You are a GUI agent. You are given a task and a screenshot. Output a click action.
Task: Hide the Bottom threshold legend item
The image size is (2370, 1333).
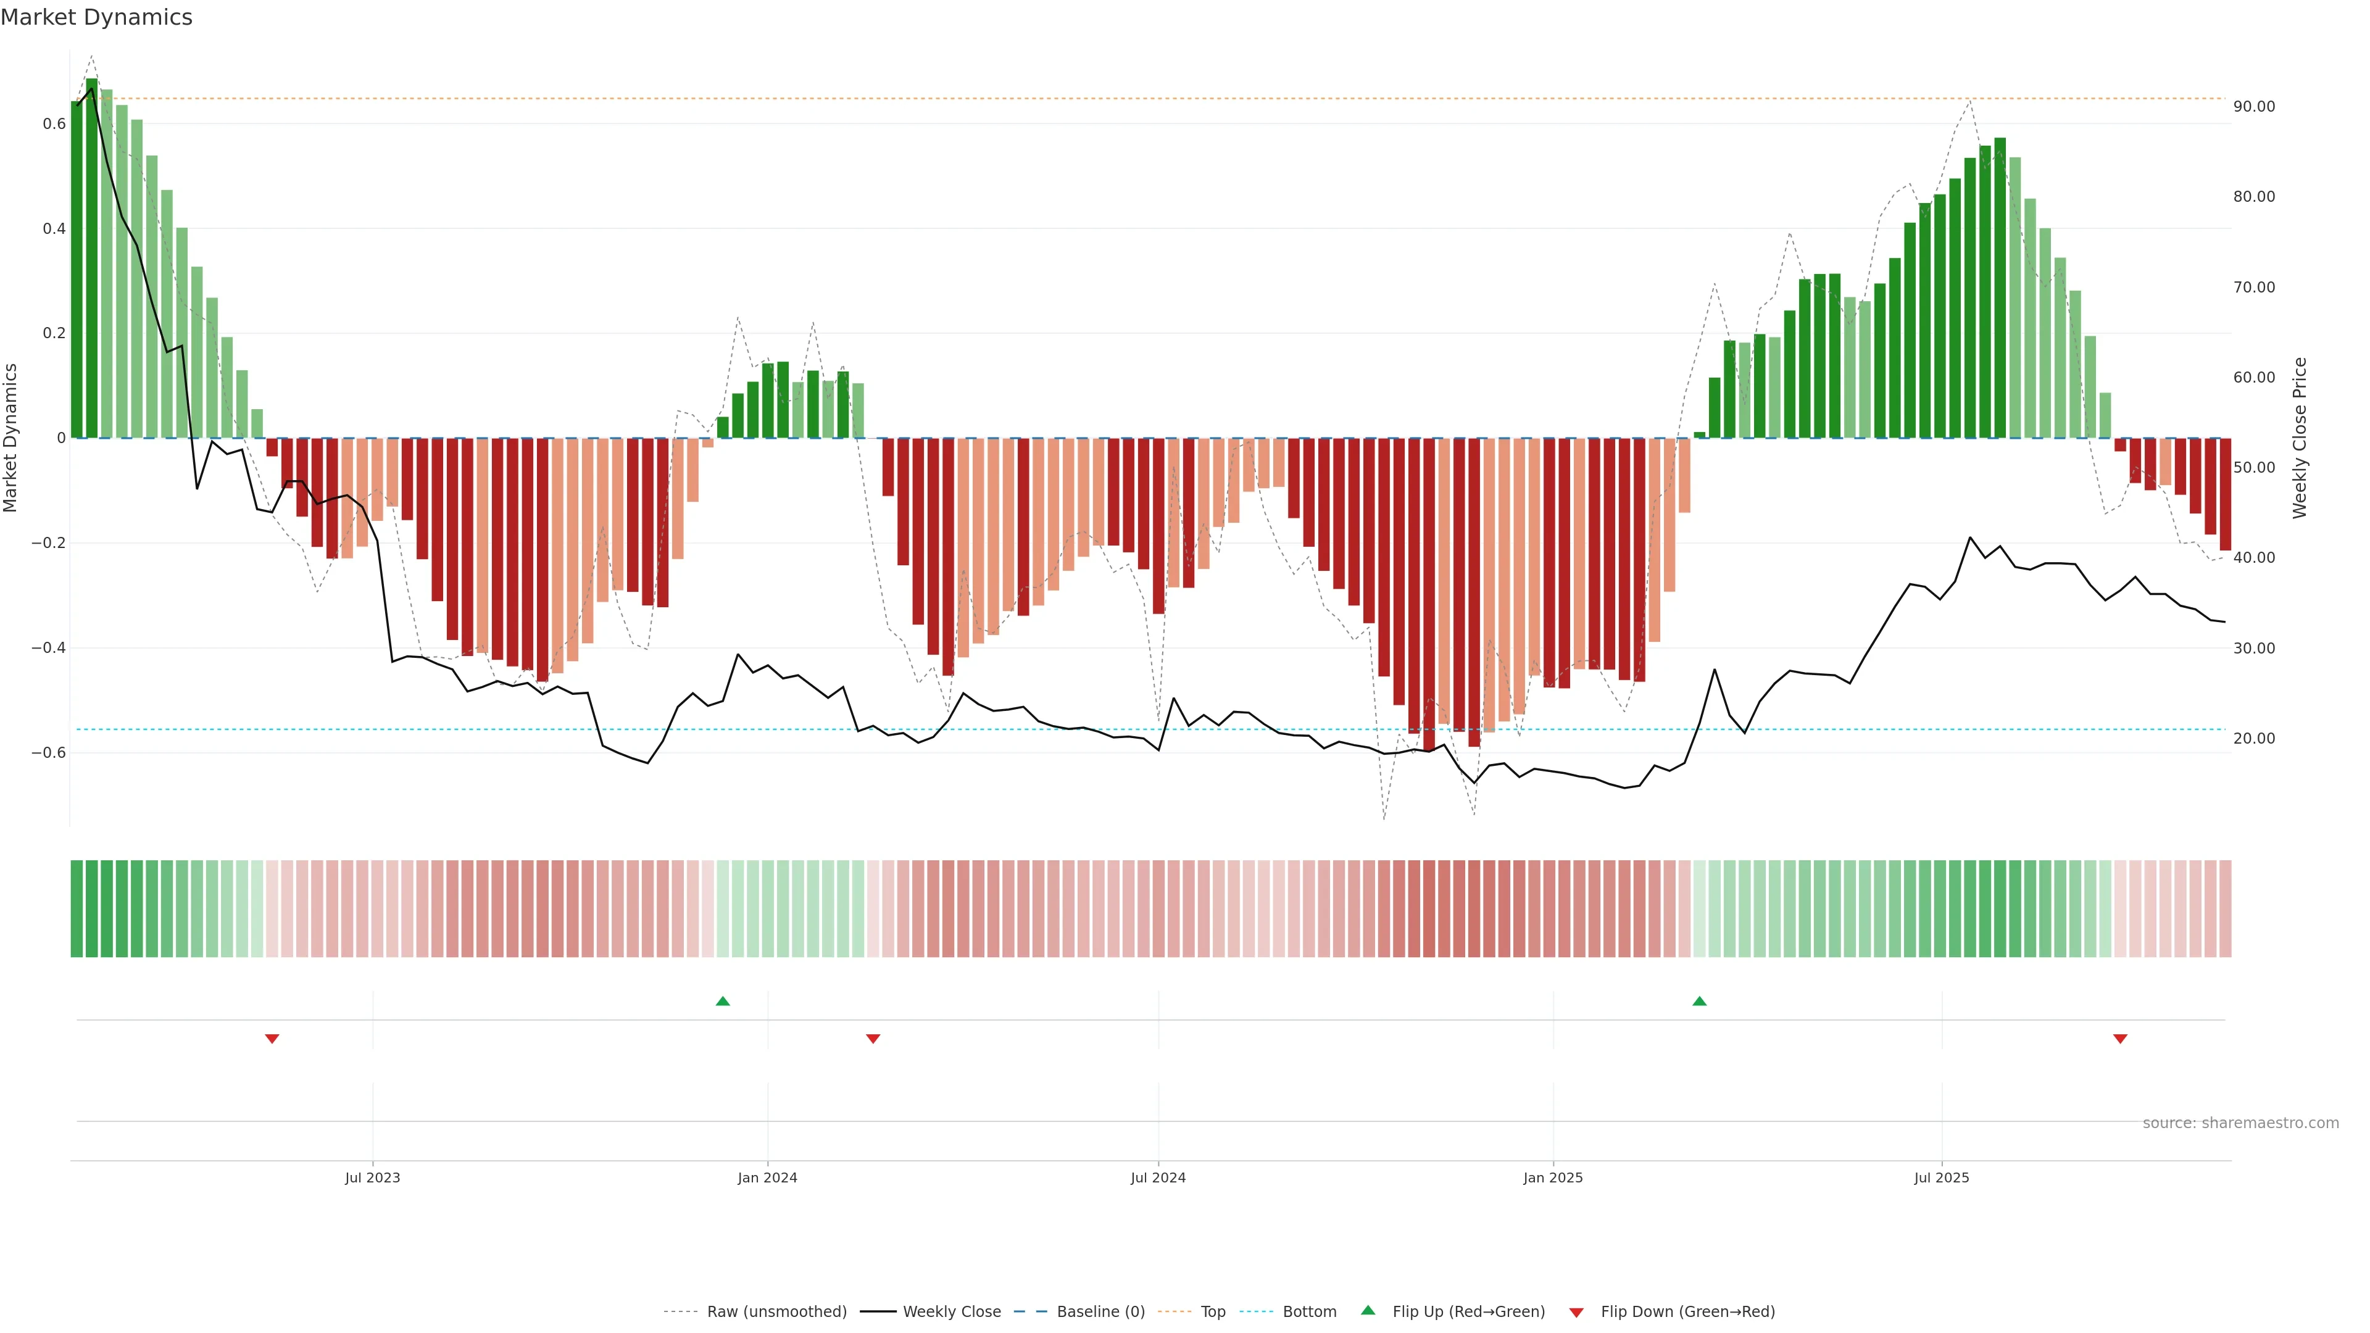(1309, 1312)
